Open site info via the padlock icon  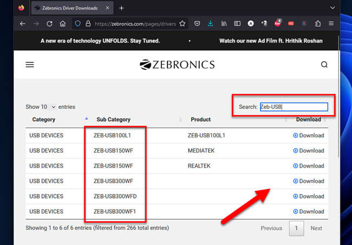88,24
